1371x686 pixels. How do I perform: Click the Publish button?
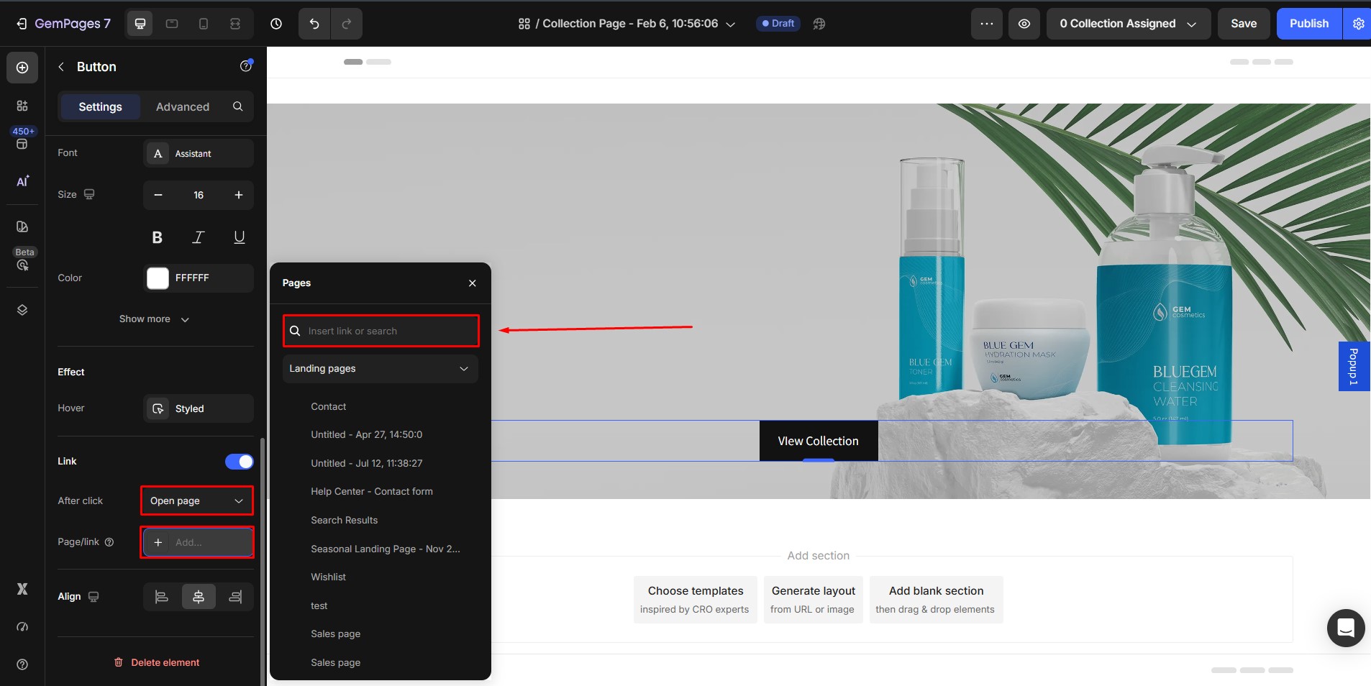pos(1308,24)
